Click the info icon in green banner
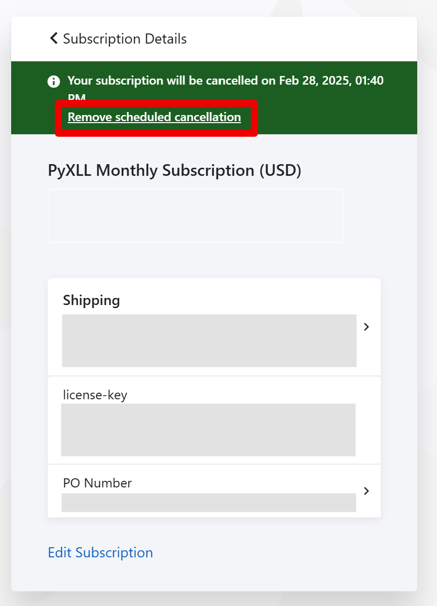 pyautogui.click(x=54, y=82)
